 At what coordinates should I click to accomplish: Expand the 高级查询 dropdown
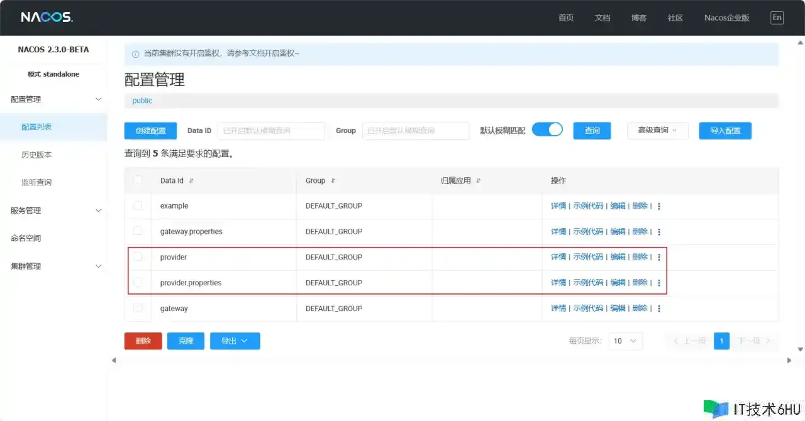pyautogui.click(x=658, y=131)
